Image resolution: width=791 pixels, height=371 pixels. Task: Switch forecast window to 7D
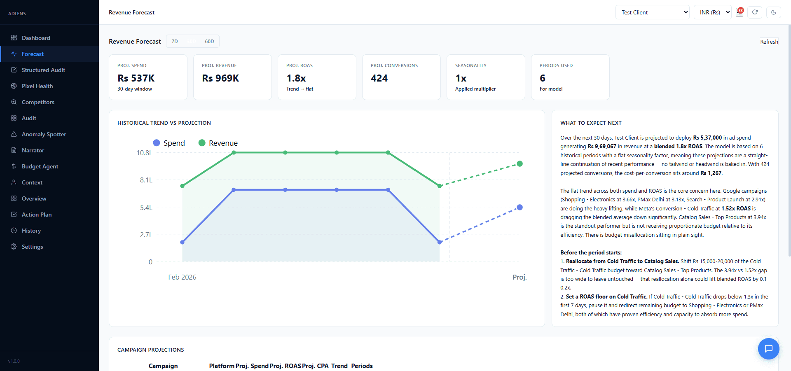point(175,41)
